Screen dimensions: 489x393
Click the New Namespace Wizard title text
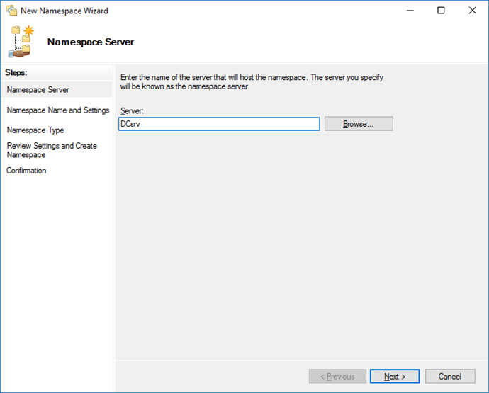point(64,11)
